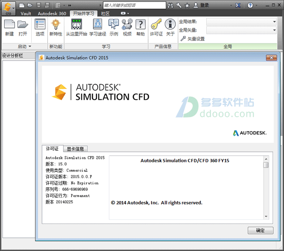This screenshot has height=251, width=284.
Task: Click the 视频 video projector icon
Action: [127, 27]
